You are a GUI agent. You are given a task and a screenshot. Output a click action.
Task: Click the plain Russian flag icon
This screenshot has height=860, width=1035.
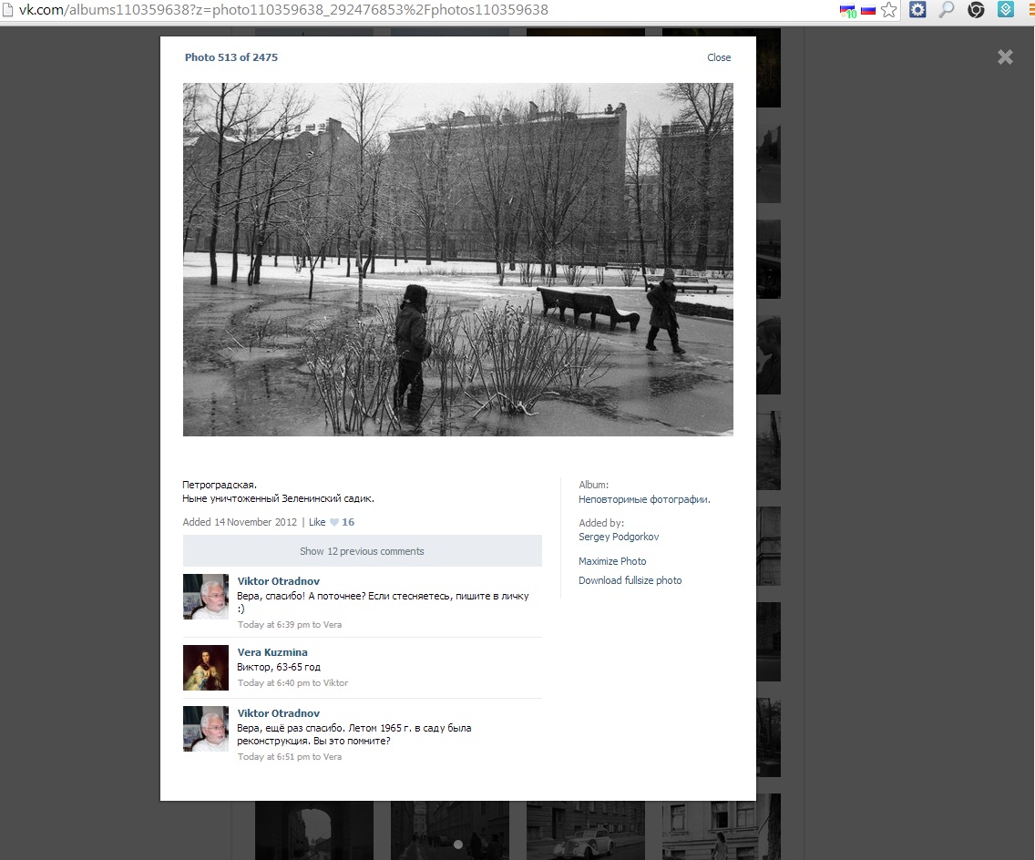(867, 11)
